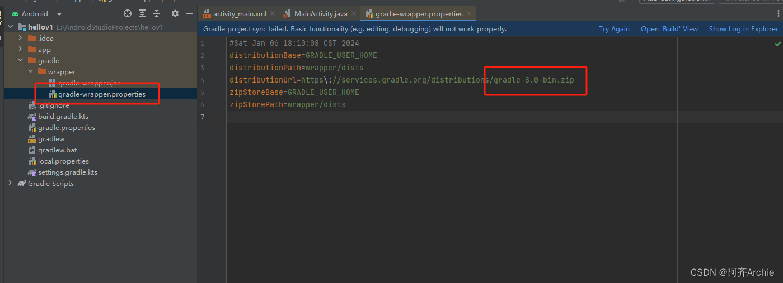
Task: Click gradle-8.0-bin.zip text in the URL
Action: point(534,80)
